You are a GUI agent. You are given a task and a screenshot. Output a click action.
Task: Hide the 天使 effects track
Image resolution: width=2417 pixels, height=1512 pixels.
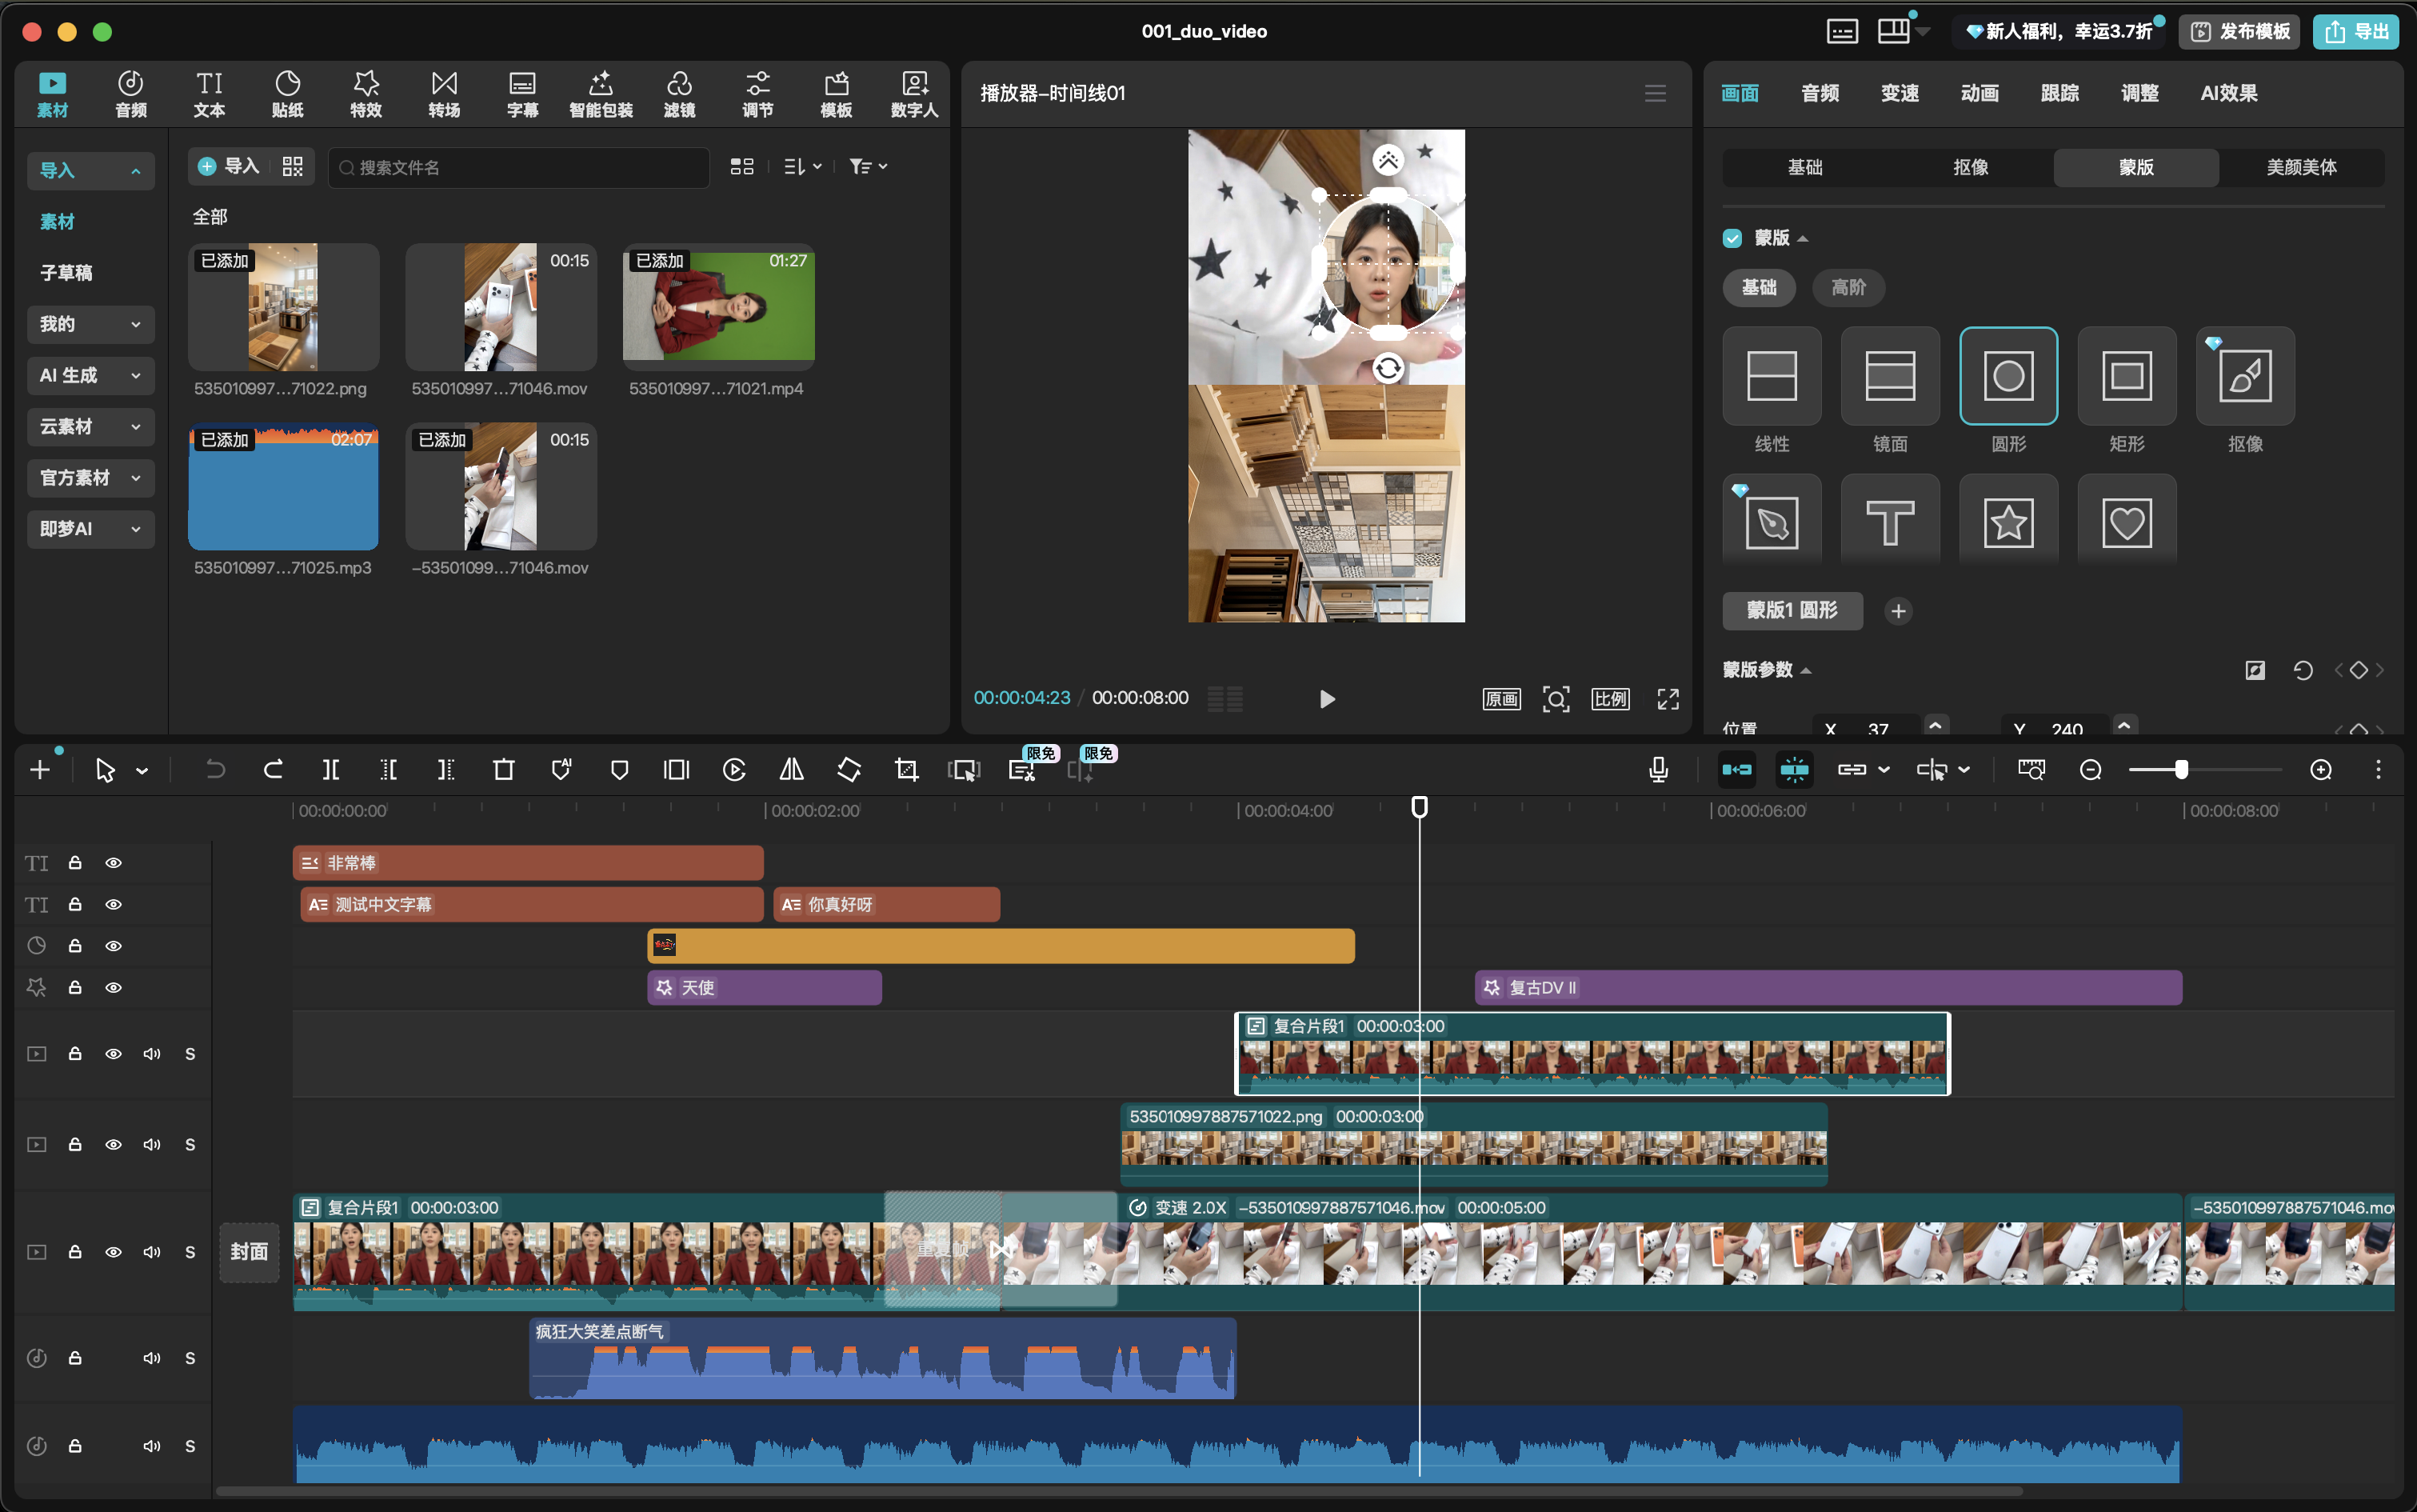[114, 988]
